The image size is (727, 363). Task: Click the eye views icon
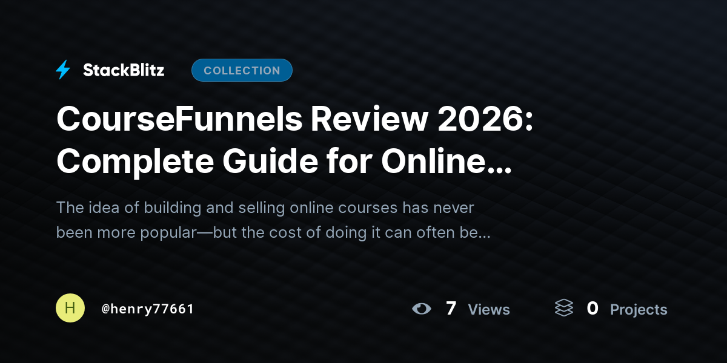(x=422, y=309)
